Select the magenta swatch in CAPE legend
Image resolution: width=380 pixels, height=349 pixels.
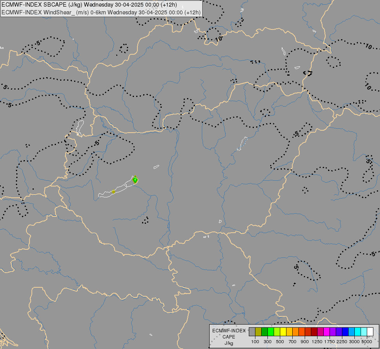[327, 332]
